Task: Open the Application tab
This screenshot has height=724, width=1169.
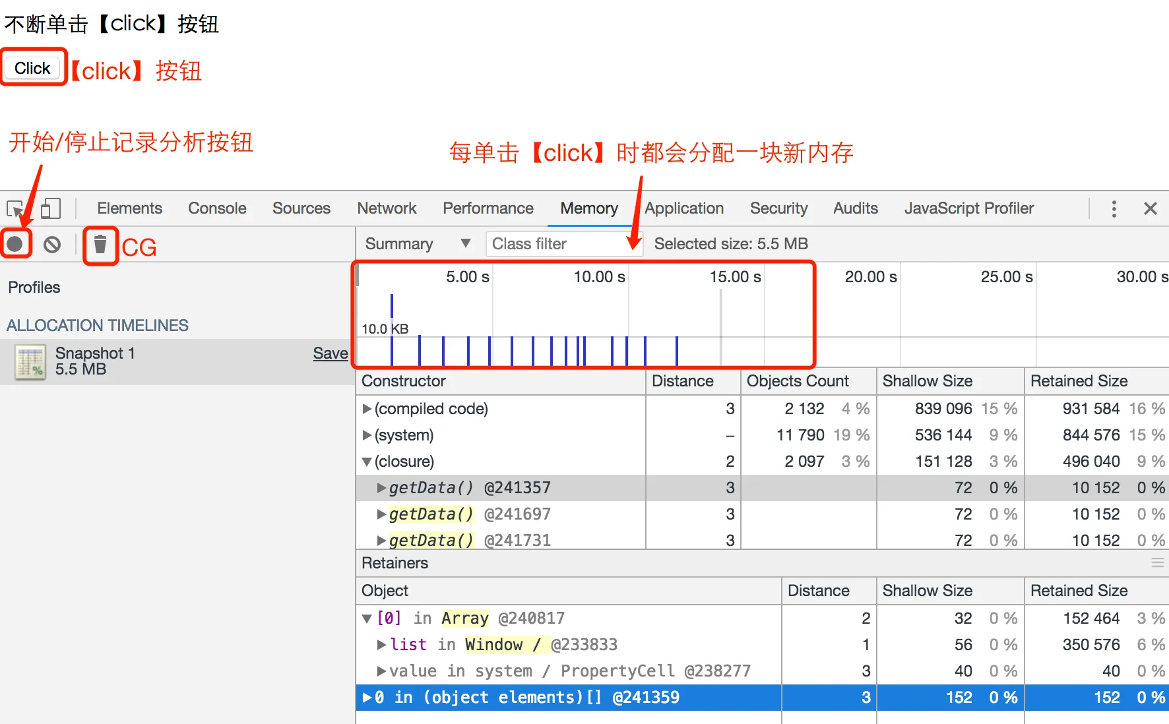Action: [x=684, y=208]
